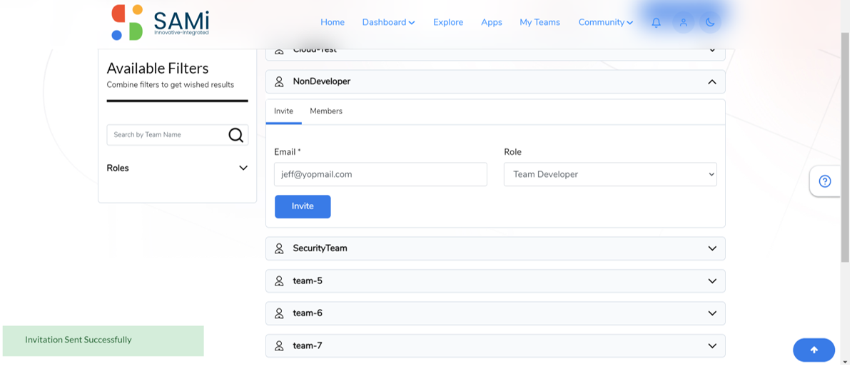Open the help question mark icon
The image size is (852, 369).
pyautogui.click(x=825, y=181)
